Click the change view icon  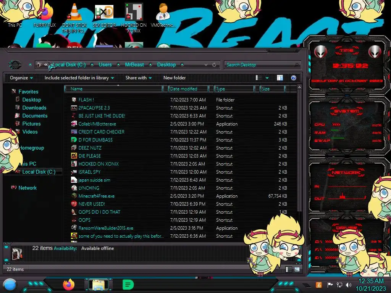tap(259, 78)
